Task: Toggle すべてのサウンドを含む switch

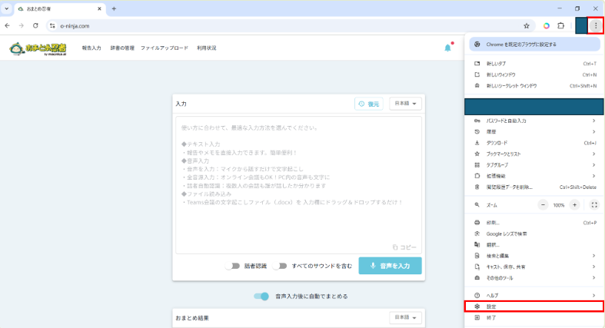Action: 280,266
